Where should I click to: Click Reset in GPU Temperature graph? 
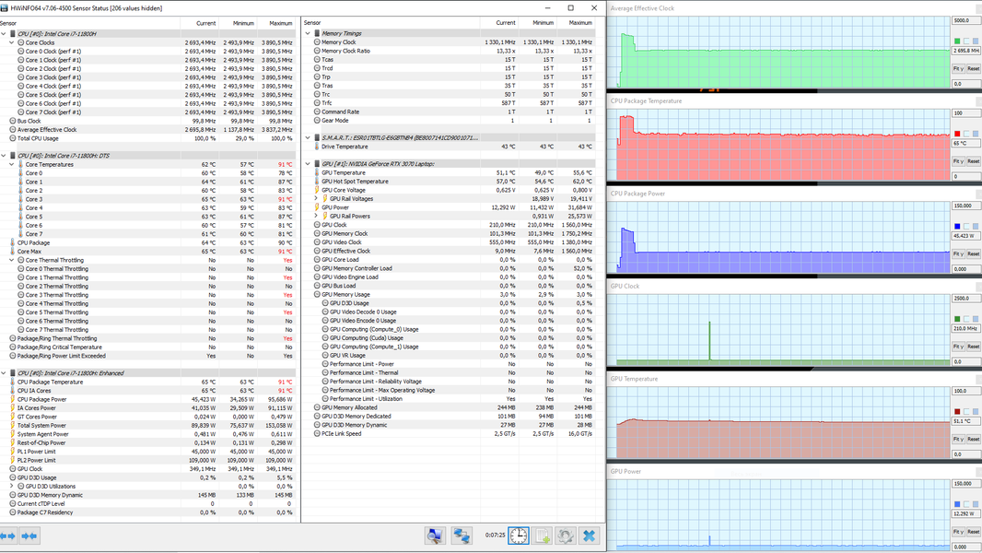973,439
